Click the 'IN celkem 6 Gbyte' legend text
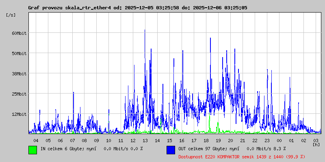Image resolution: width=325 pixels, height=162 pixels. pyautogui.click(x=62, y=149)
